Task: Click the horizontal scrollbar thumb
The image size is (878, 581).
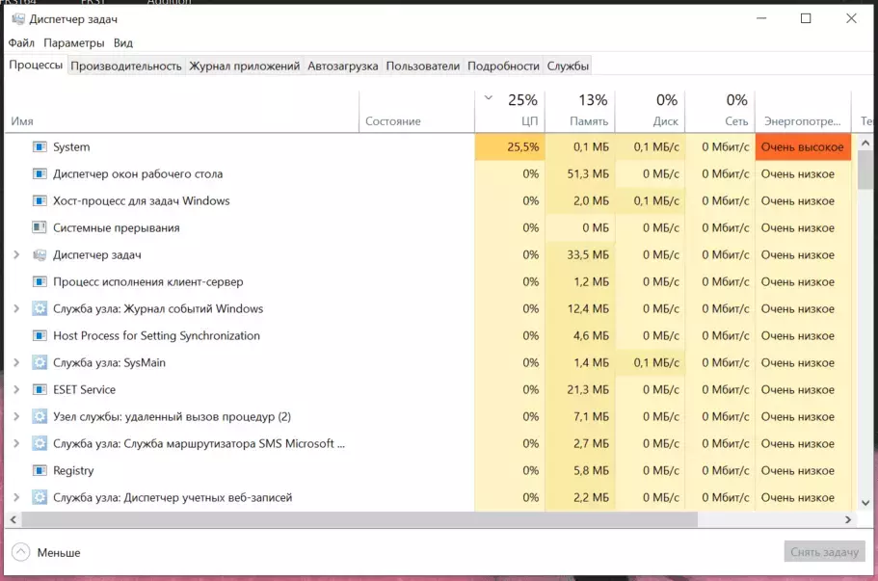Action: [x=359, y=519]
